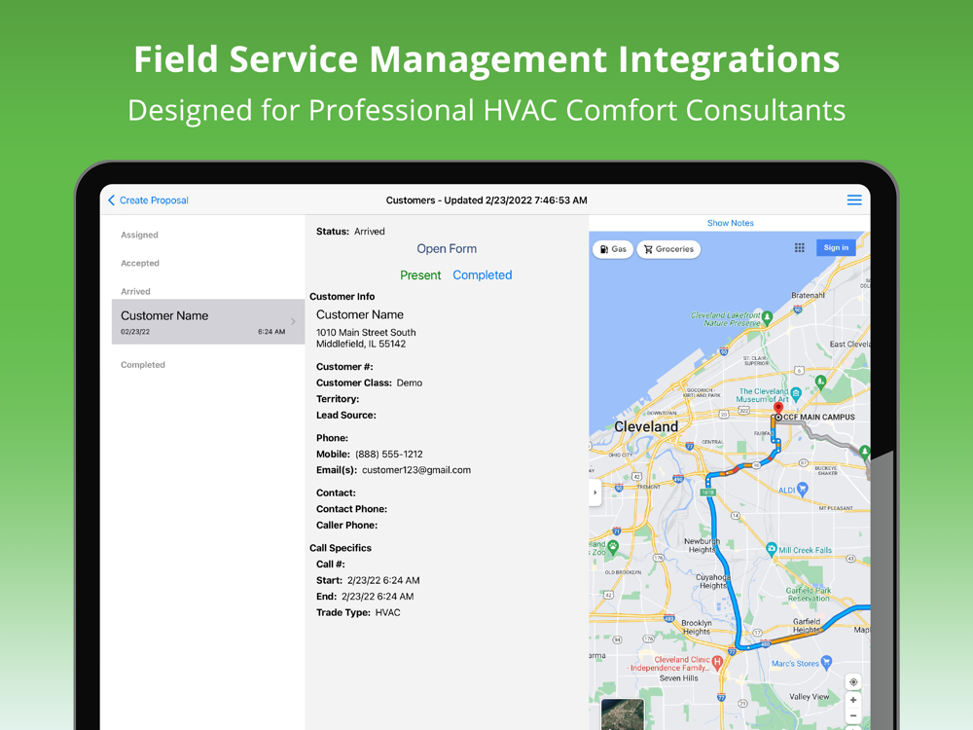The width and height of the screenshot is (973, 730).
Task: Click the mobile number (888) 555-1212
Action: click(389, 454)
